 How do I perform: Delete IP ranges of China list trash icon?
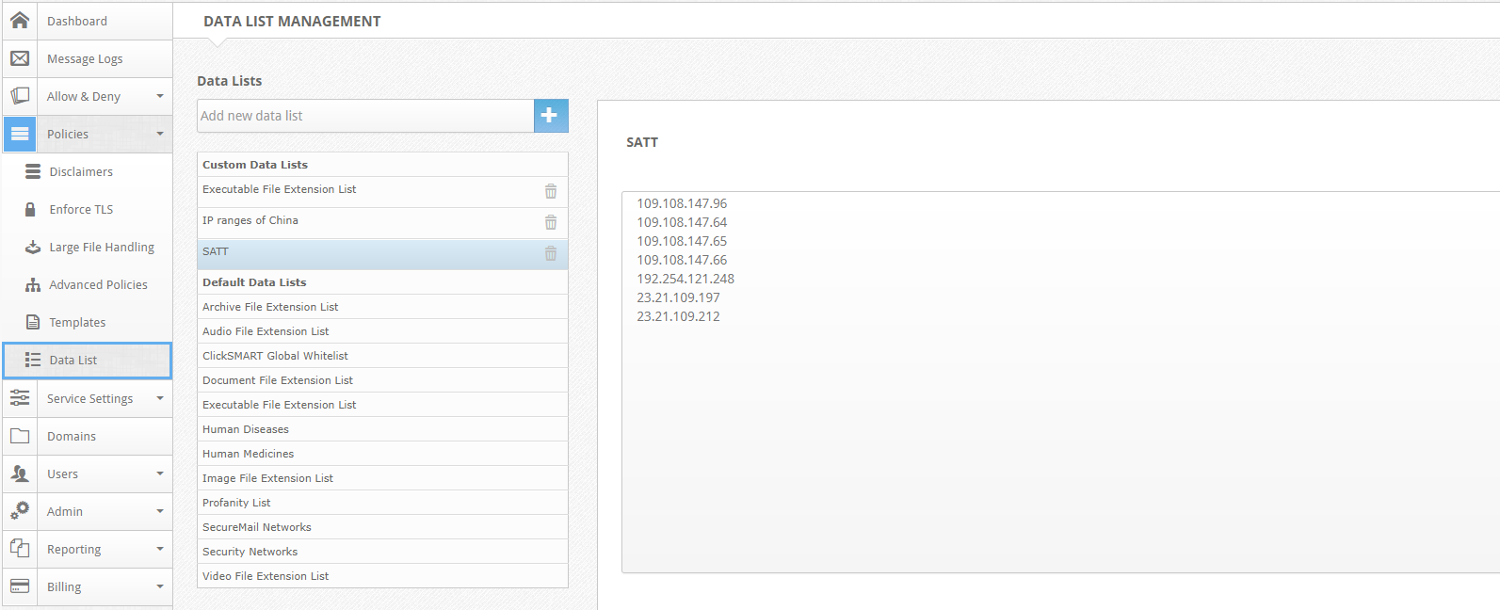click(x=551, y=222)
